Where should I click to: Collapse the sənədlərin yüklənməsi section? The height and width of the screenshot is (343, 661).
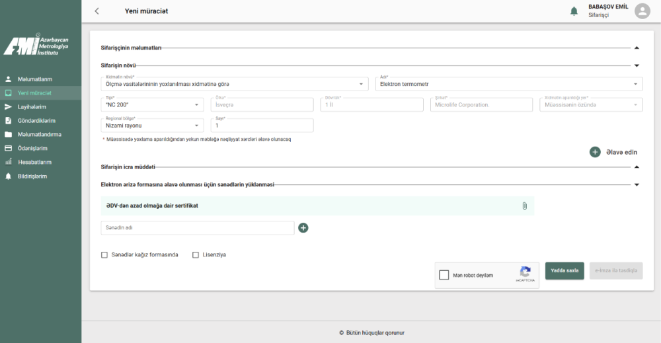click(637, 185)
